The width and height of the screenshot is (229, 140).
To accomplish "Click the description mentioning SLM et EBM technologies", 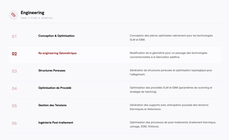I will (x=171, y=38).
